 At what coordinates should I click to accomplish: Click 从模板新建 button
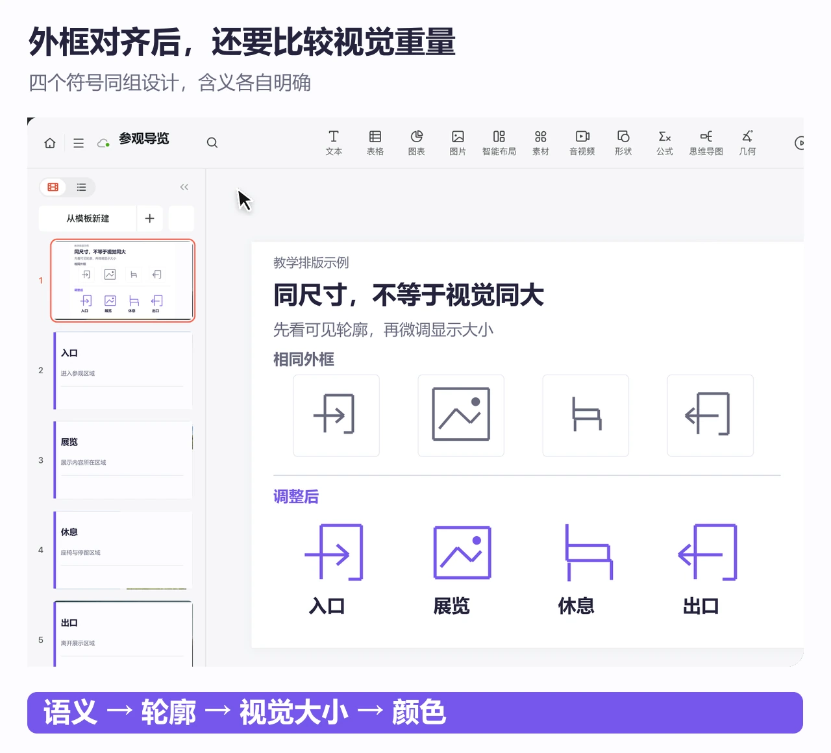tap(88, 219)
